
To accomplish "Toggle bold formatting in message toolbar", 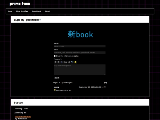I will point(58,62).
